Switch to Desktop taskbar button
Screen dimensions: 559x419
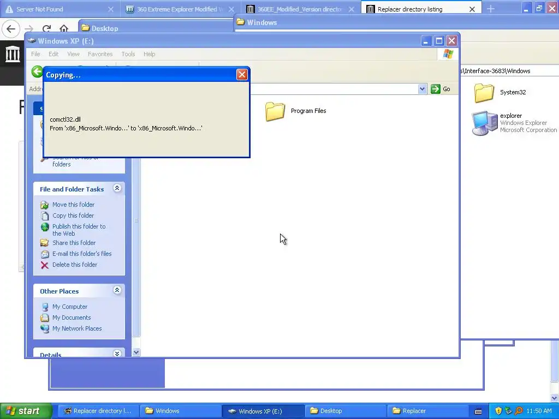click(345, 411)
